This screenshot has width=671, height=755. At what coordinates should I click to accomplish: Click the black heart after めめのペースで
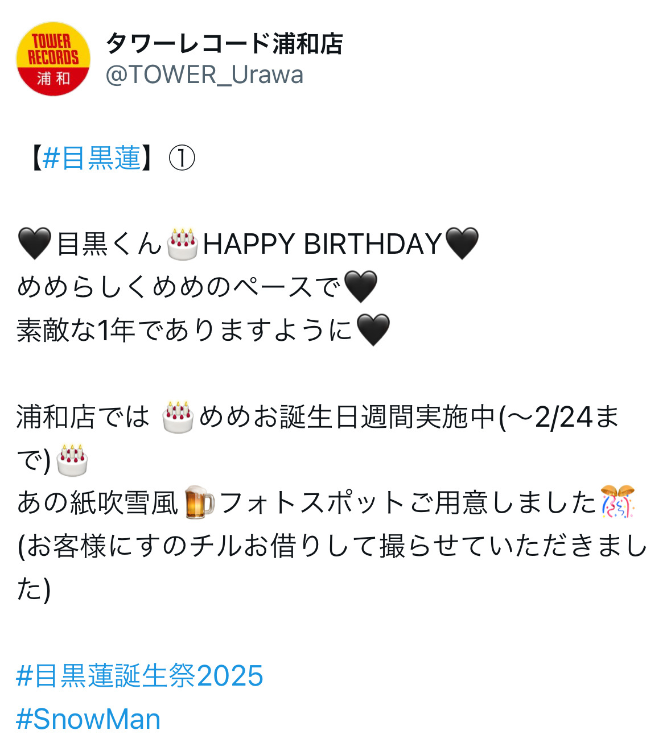point(361,287)
